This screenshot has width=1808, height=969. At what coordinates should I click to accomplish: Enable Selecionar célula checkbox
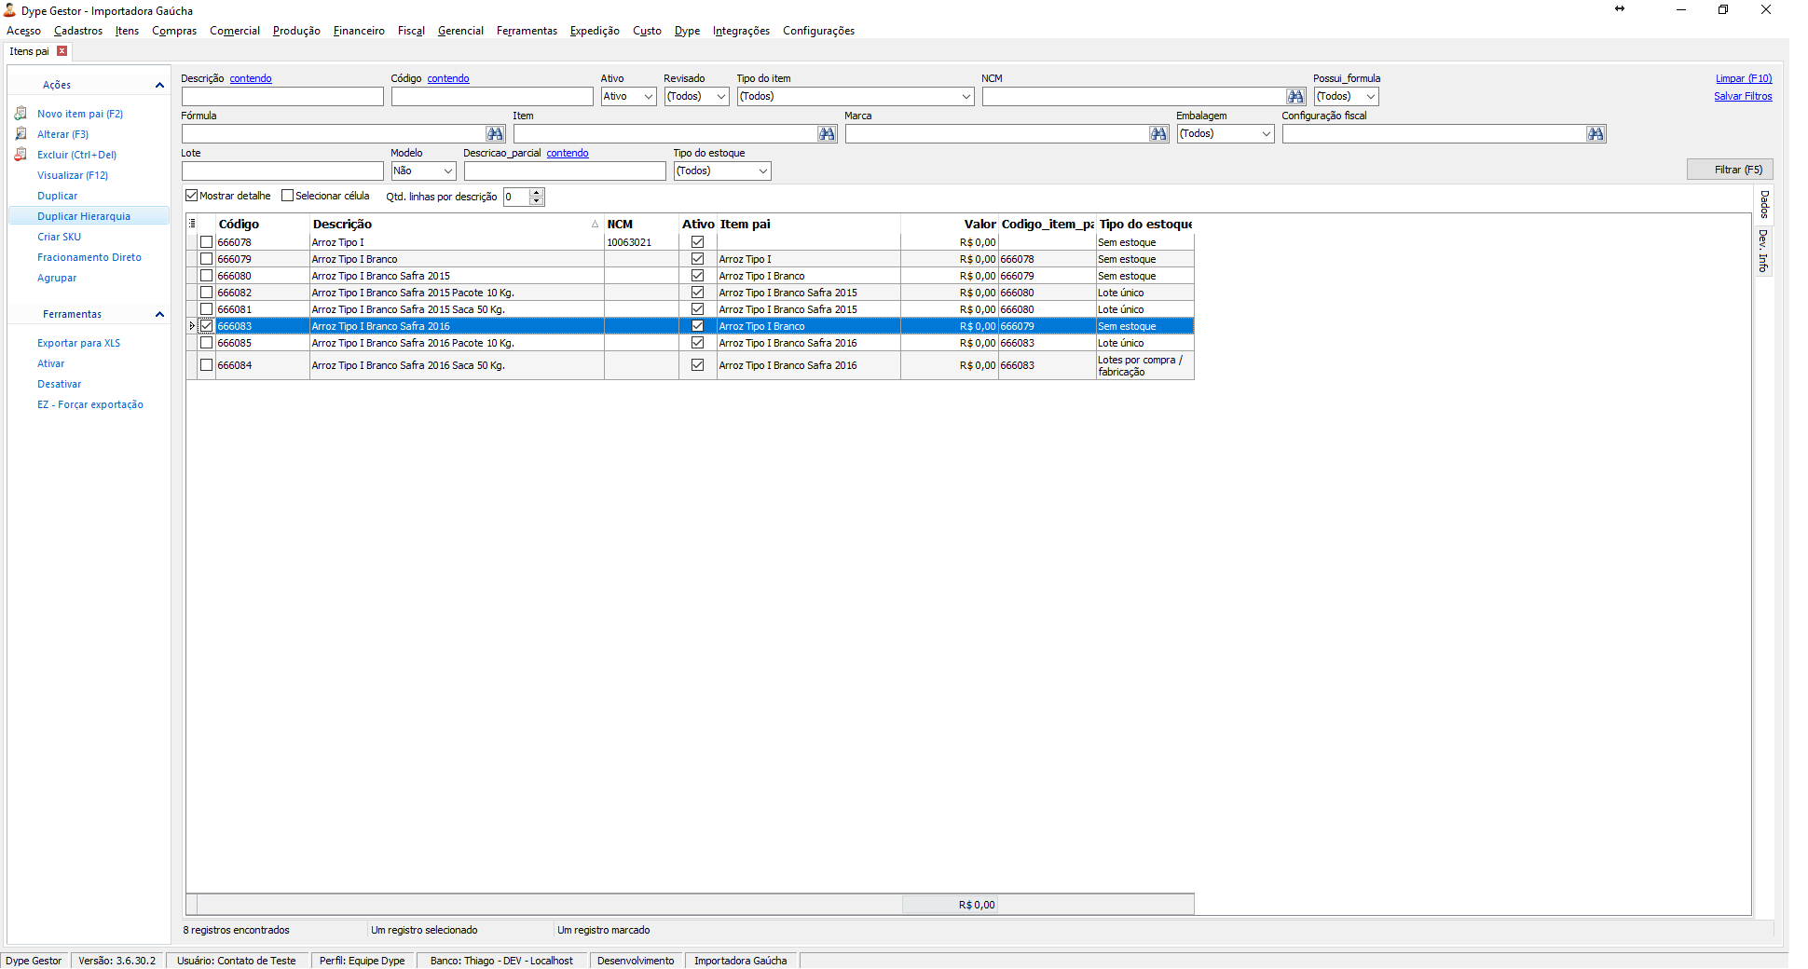click(x=287, y=196)
